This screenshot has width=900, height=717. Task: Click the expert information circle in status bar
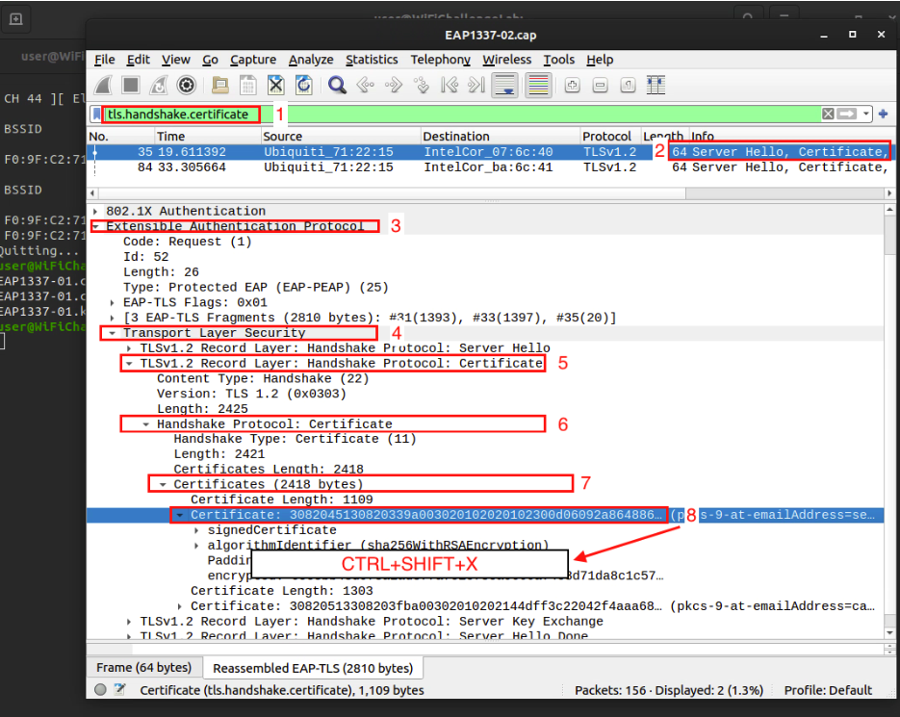[x=100, y=689]
